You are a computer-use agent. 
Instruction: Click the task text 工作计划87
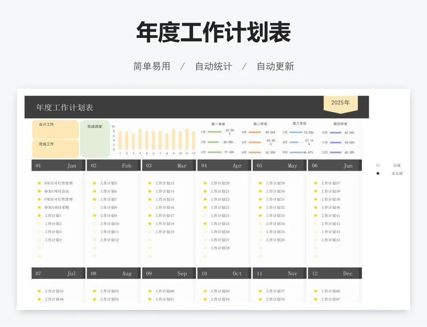point(330,299)
